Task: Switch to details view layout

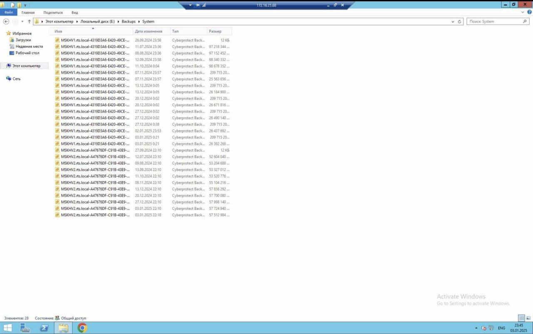Action: point(521,318)
